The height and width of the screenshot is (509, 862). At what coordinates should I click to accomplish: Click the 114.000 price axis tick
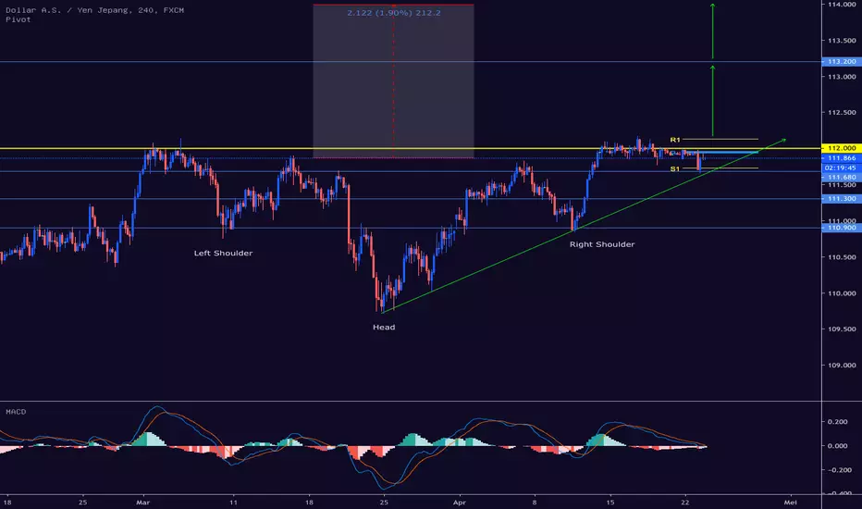pos(841,5)
